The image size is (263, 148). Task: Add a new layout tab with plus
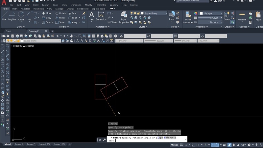[x=70, y=144]
